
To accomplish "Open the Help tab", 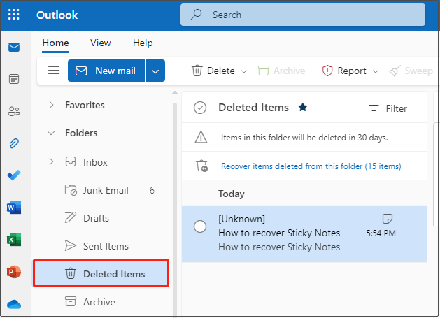I will (143, 43).
